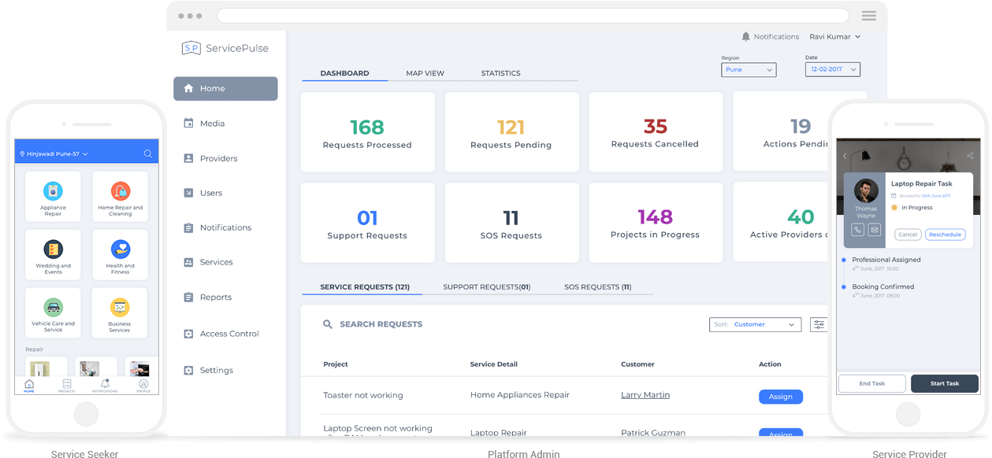Image resolution: width=992 pixels, height=458 pixels.
Task: Open the Media section in the sidebar
Action: pyautogui.click(x=210, y=124)
